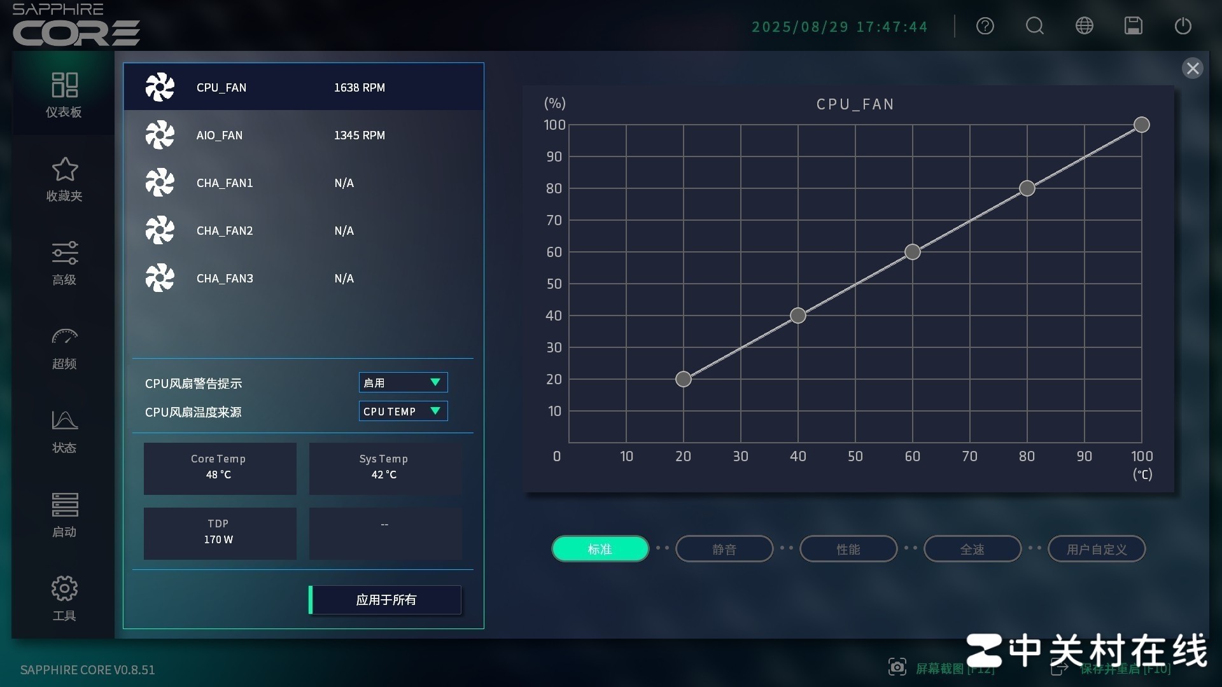Image resolution: width=1222 pixels, height=687 pixels.
Task: Enable the 全速 full speed fan profile
Action: coord(972,548)
